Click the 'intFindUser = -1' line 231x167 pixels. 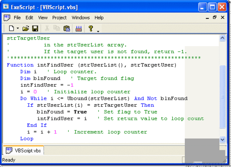click(47, 85)
